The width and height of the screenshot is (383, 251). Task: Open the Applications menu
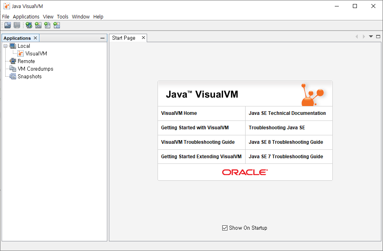[x=26, y=16]
